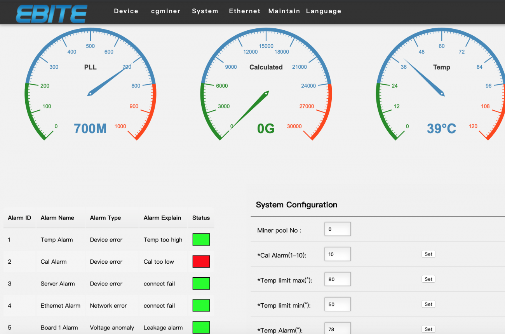Click the 'Cal too low' explanation
This screenshot has width=505, height=334.
point(159,262)
